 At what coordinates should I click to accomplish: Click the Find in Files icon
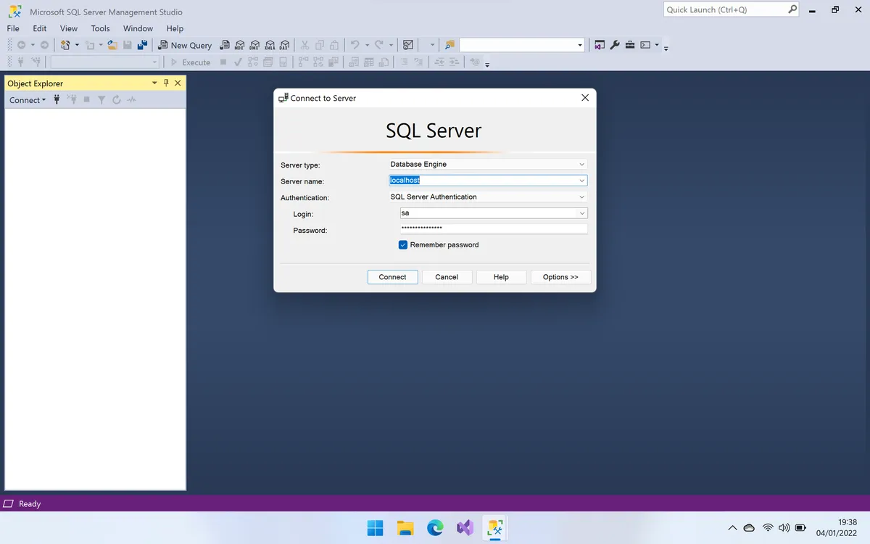pos(449,45)
